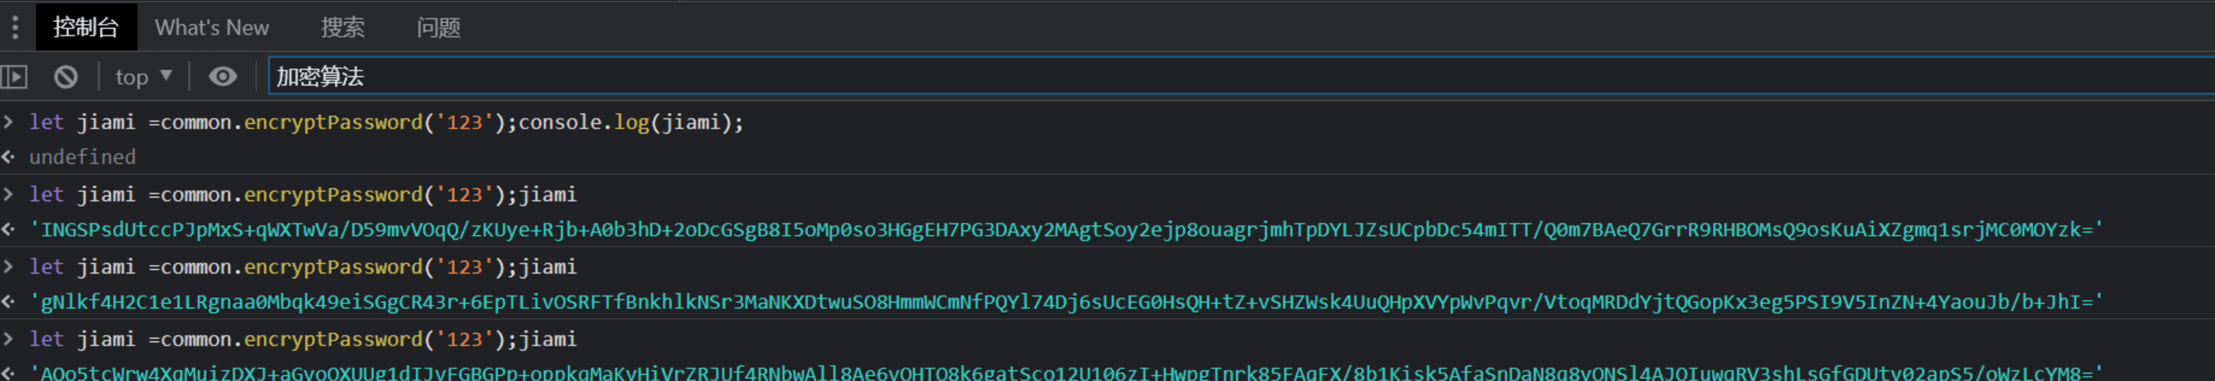Click input prompt arrow of first command

pyautogui.click(x=8, y=121)
